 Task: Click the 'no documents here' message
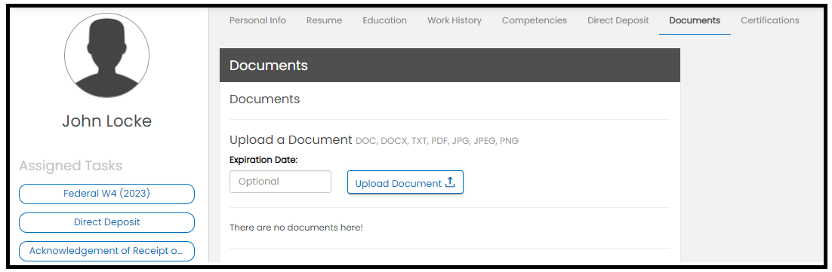tap(296, 228)
